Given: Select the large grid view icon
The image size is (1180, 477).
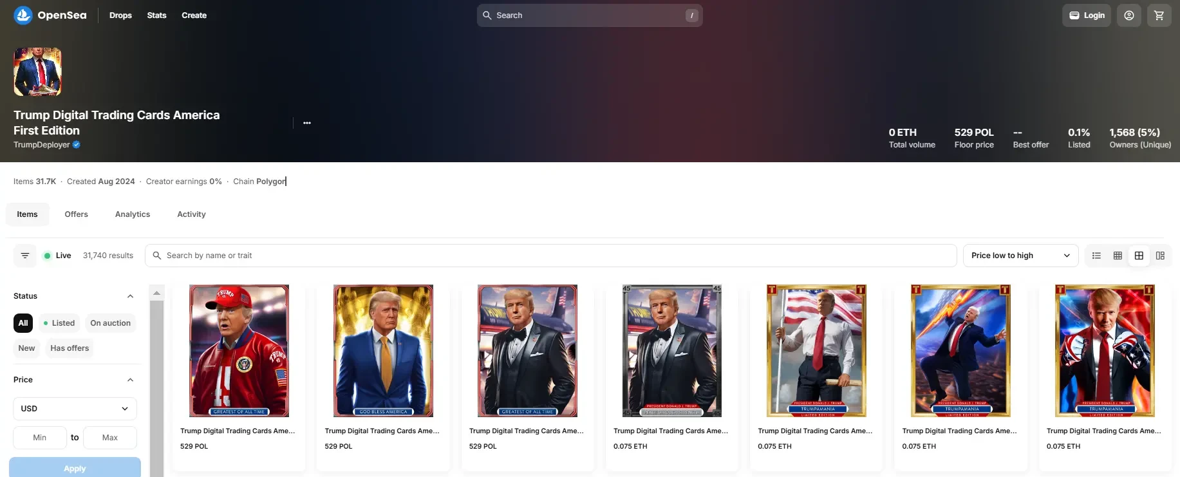Looking at the screenshot, I should pyautogui.click(x=1139, y=256).
